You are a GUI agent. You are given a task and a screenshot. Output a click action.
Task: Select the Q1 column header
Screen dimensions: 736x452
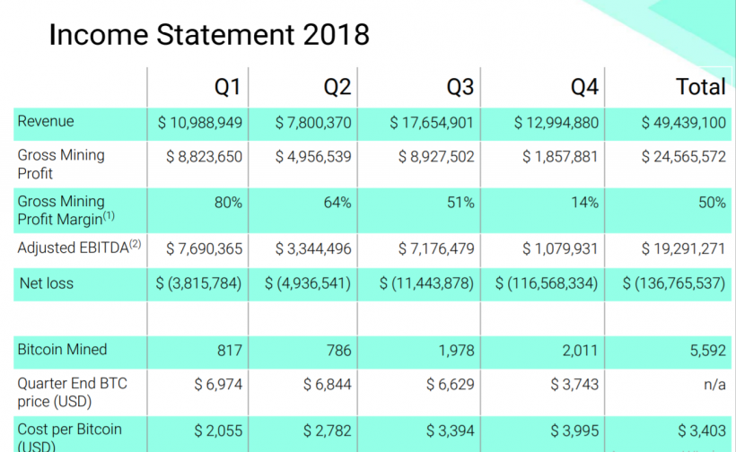(227, 87)
